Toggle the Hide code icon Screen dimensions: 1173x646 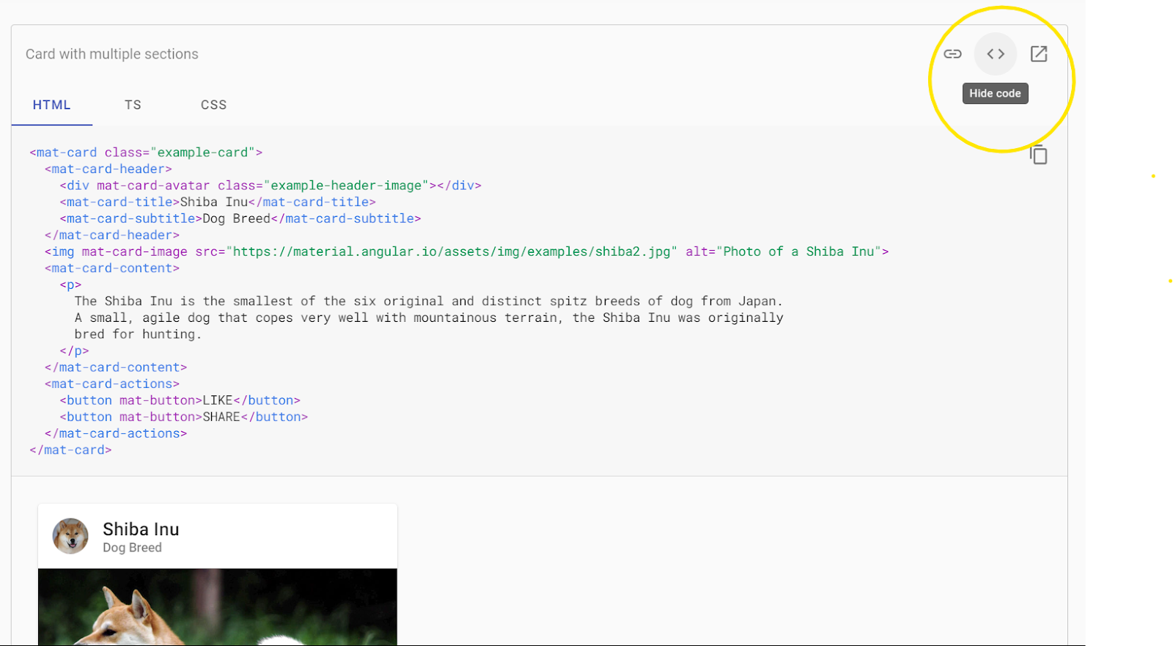coord(996,54)
